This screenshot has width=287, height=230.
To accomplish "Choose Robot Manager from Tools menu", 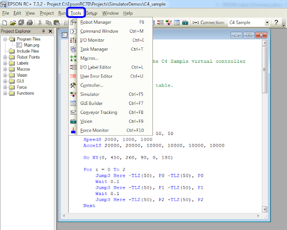I will pos(111,22).
